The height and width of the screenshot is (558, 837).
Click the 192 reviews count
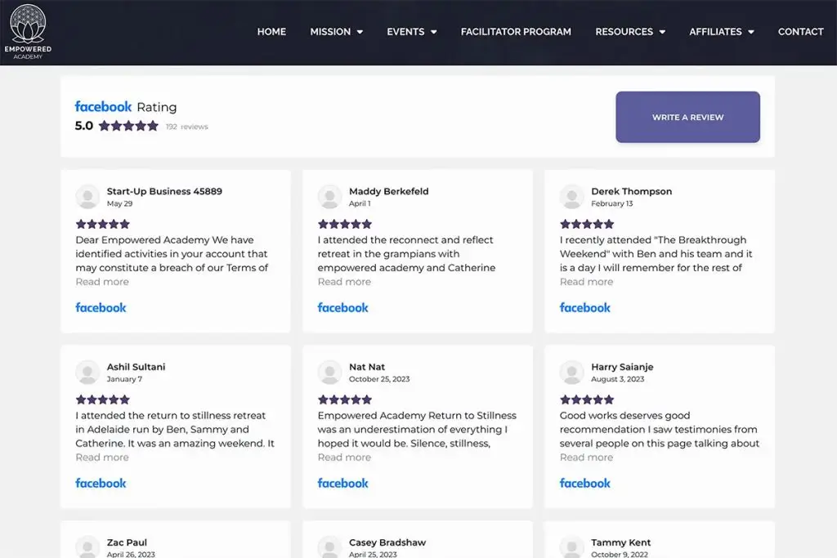point(187,127)
